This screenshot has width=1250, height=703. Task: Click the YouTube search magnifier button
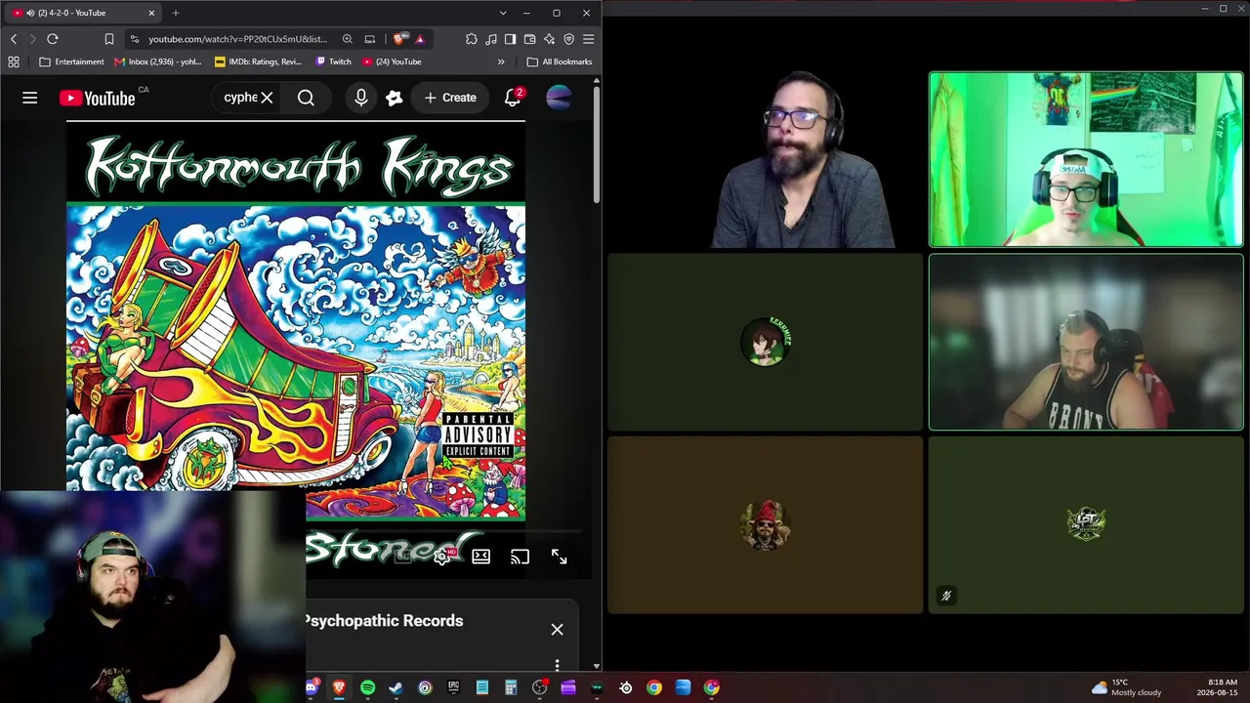(306, 98)
